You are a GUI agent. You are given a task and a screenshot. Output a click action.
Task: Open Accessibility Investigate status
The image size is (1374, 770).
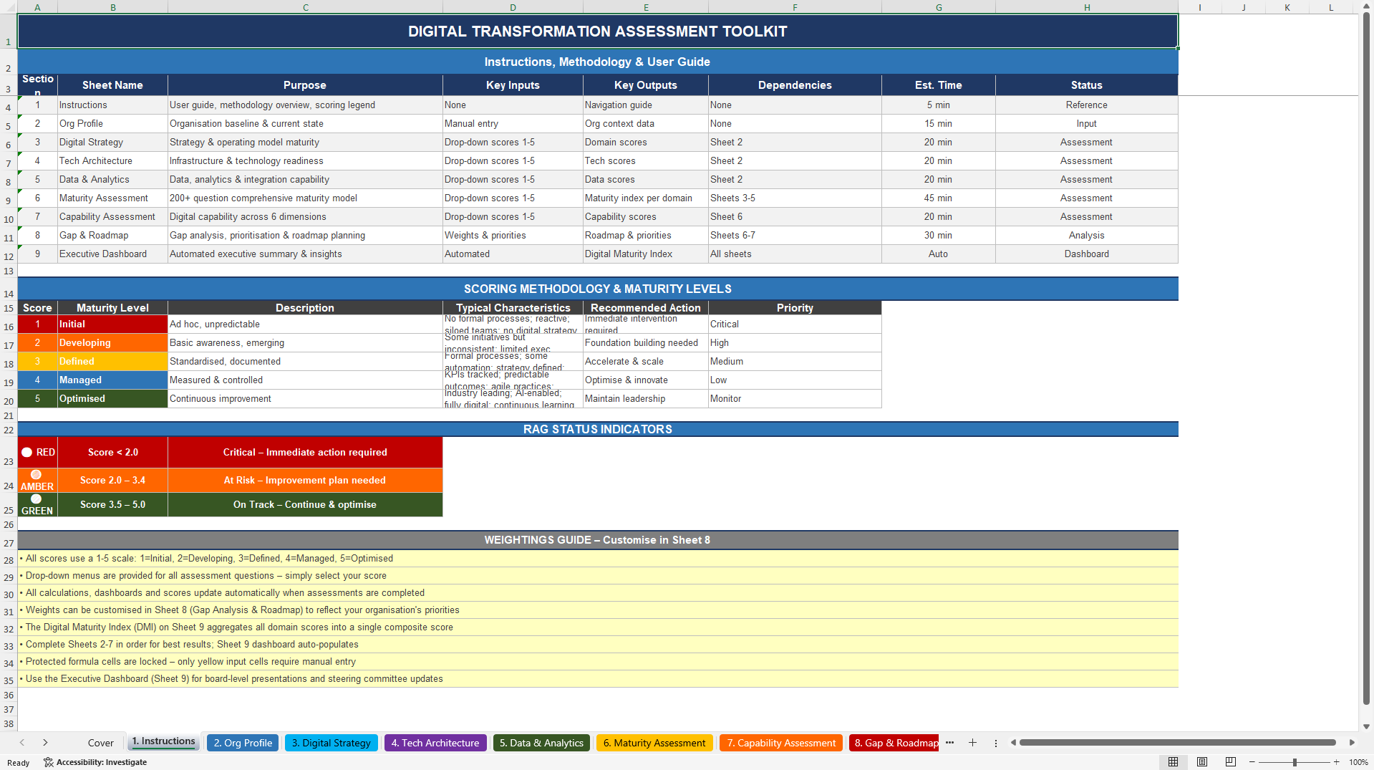95,762
